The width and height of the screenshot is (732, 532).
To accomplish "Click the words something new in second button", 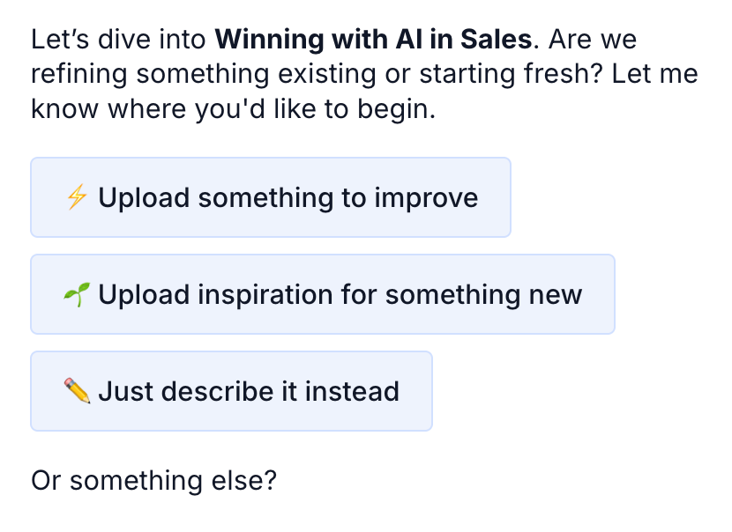I will point(483,295).
